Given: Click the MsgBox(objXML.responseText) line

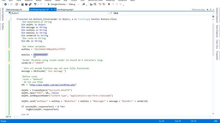Looking at the screenshot, I should (42, 109).
